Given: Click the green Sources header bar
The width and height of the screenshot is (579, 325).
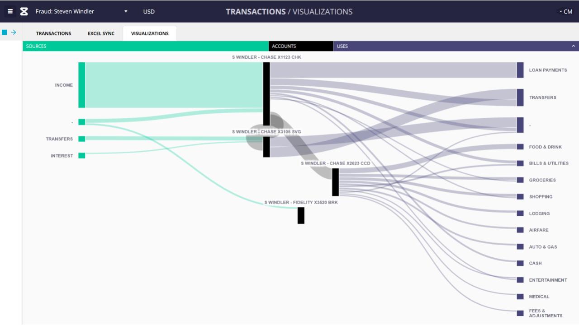Looking at the screenshot, I should coord(146,46).
